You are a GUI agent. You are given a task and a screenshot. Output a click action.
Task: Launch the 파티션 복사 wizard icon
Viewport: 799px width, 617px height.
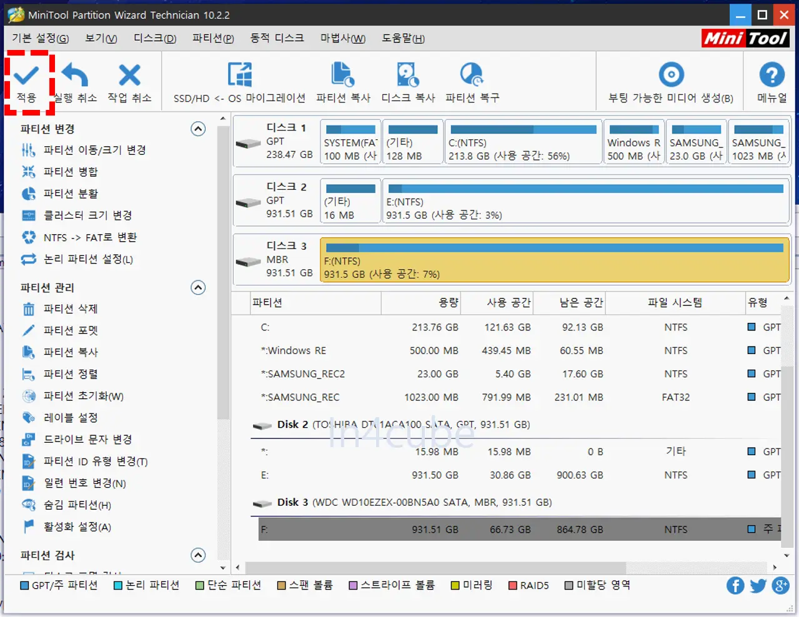(x=343, y=74)
